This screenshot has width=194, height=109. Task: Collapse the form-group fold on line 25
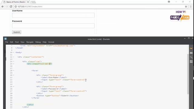click(14, 87)
